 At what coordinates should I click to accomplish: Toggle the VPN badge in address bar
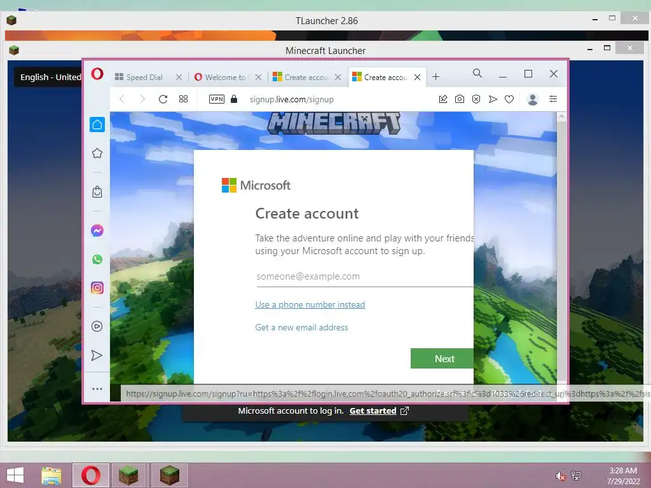click(x=217, y=99)
